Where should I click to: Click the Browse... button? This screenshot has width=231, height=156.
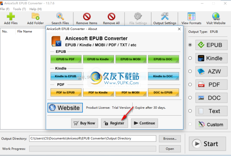(x=170, y=139)
